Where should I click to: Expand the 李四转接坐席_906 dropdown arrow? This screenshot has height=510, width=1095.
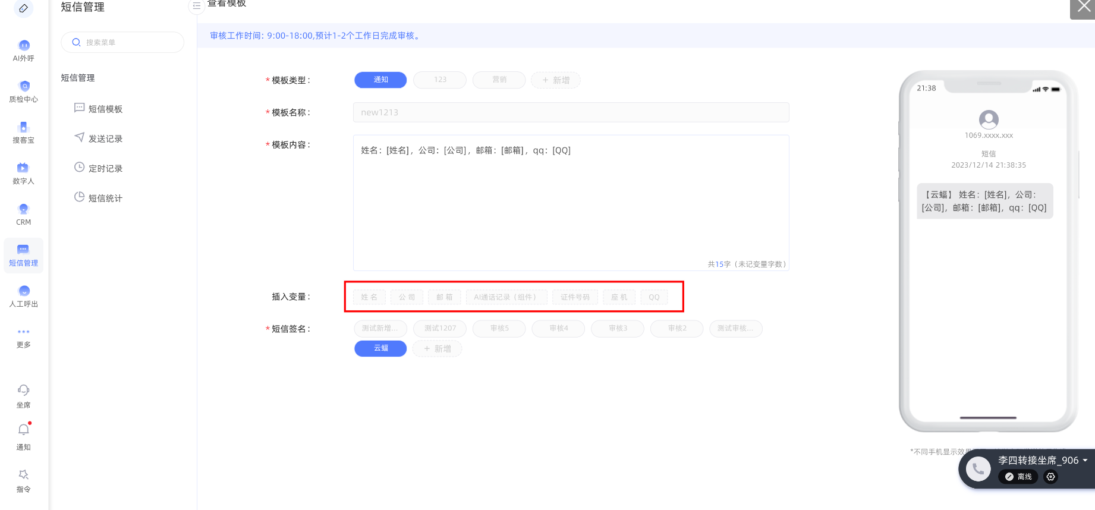pos(1085,461)
